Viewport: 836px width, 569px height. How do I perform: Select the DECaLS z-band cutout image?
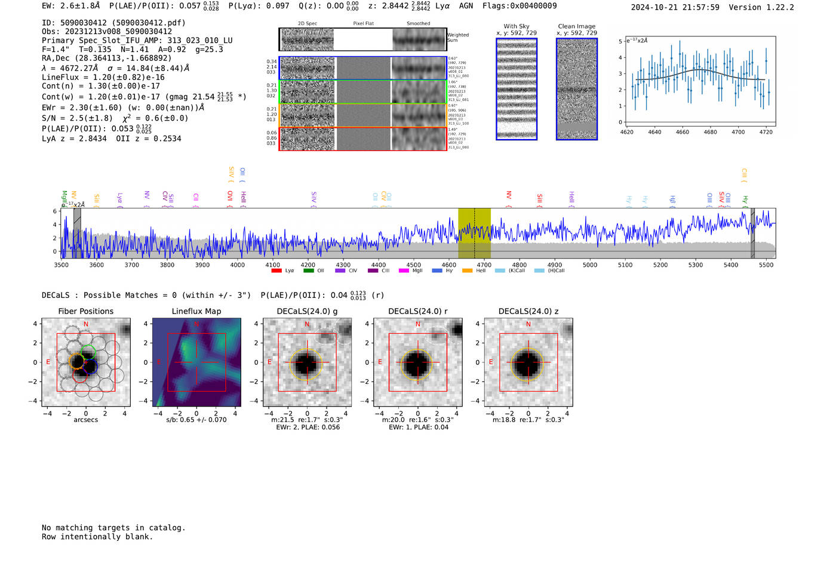(528, 362)
